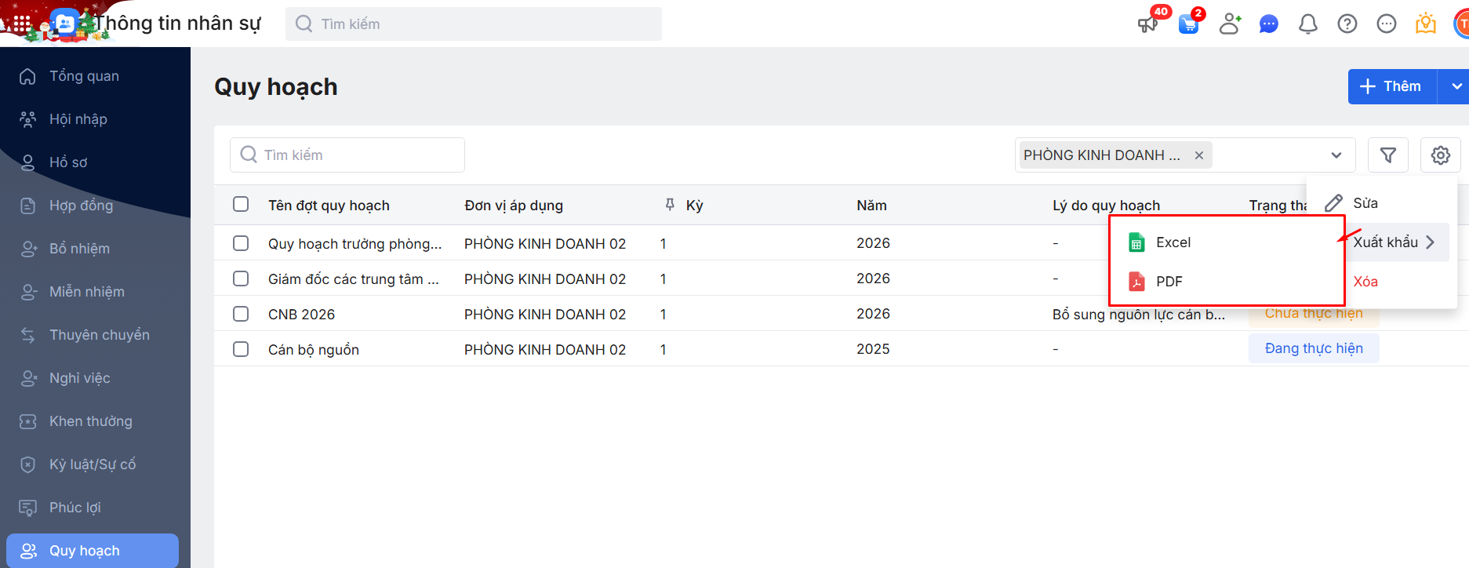Image resolution: width=1469 pixels, height=568 pixels.
Task: Click the add user icon
Action: 1229,24
